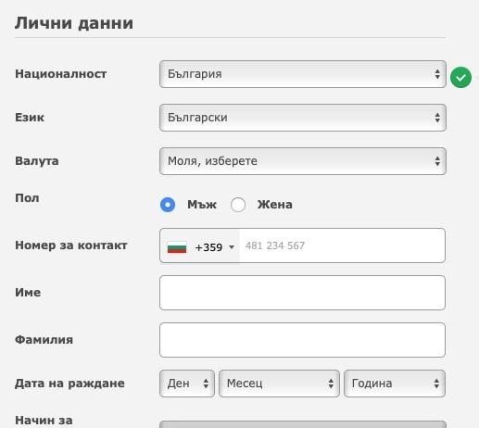Viewport: 479px width, 428px height.
Task: Click the Месец dropdown arrows
Action: click(331, 384)
